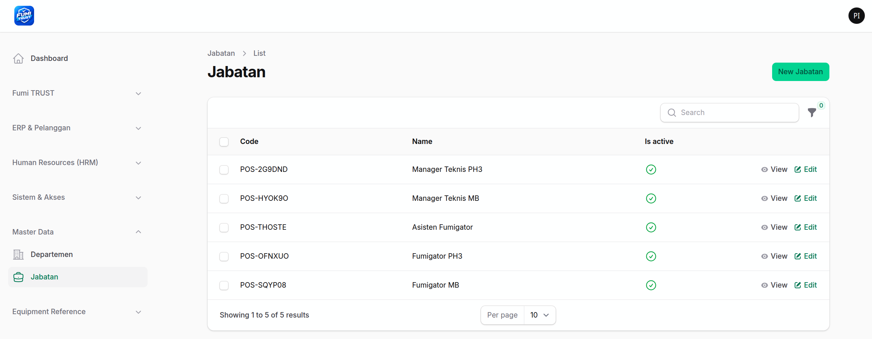The width and height of the screenshot is (872, 339).
Task: Open the table filter funnel icon
Action: [812, 112]
